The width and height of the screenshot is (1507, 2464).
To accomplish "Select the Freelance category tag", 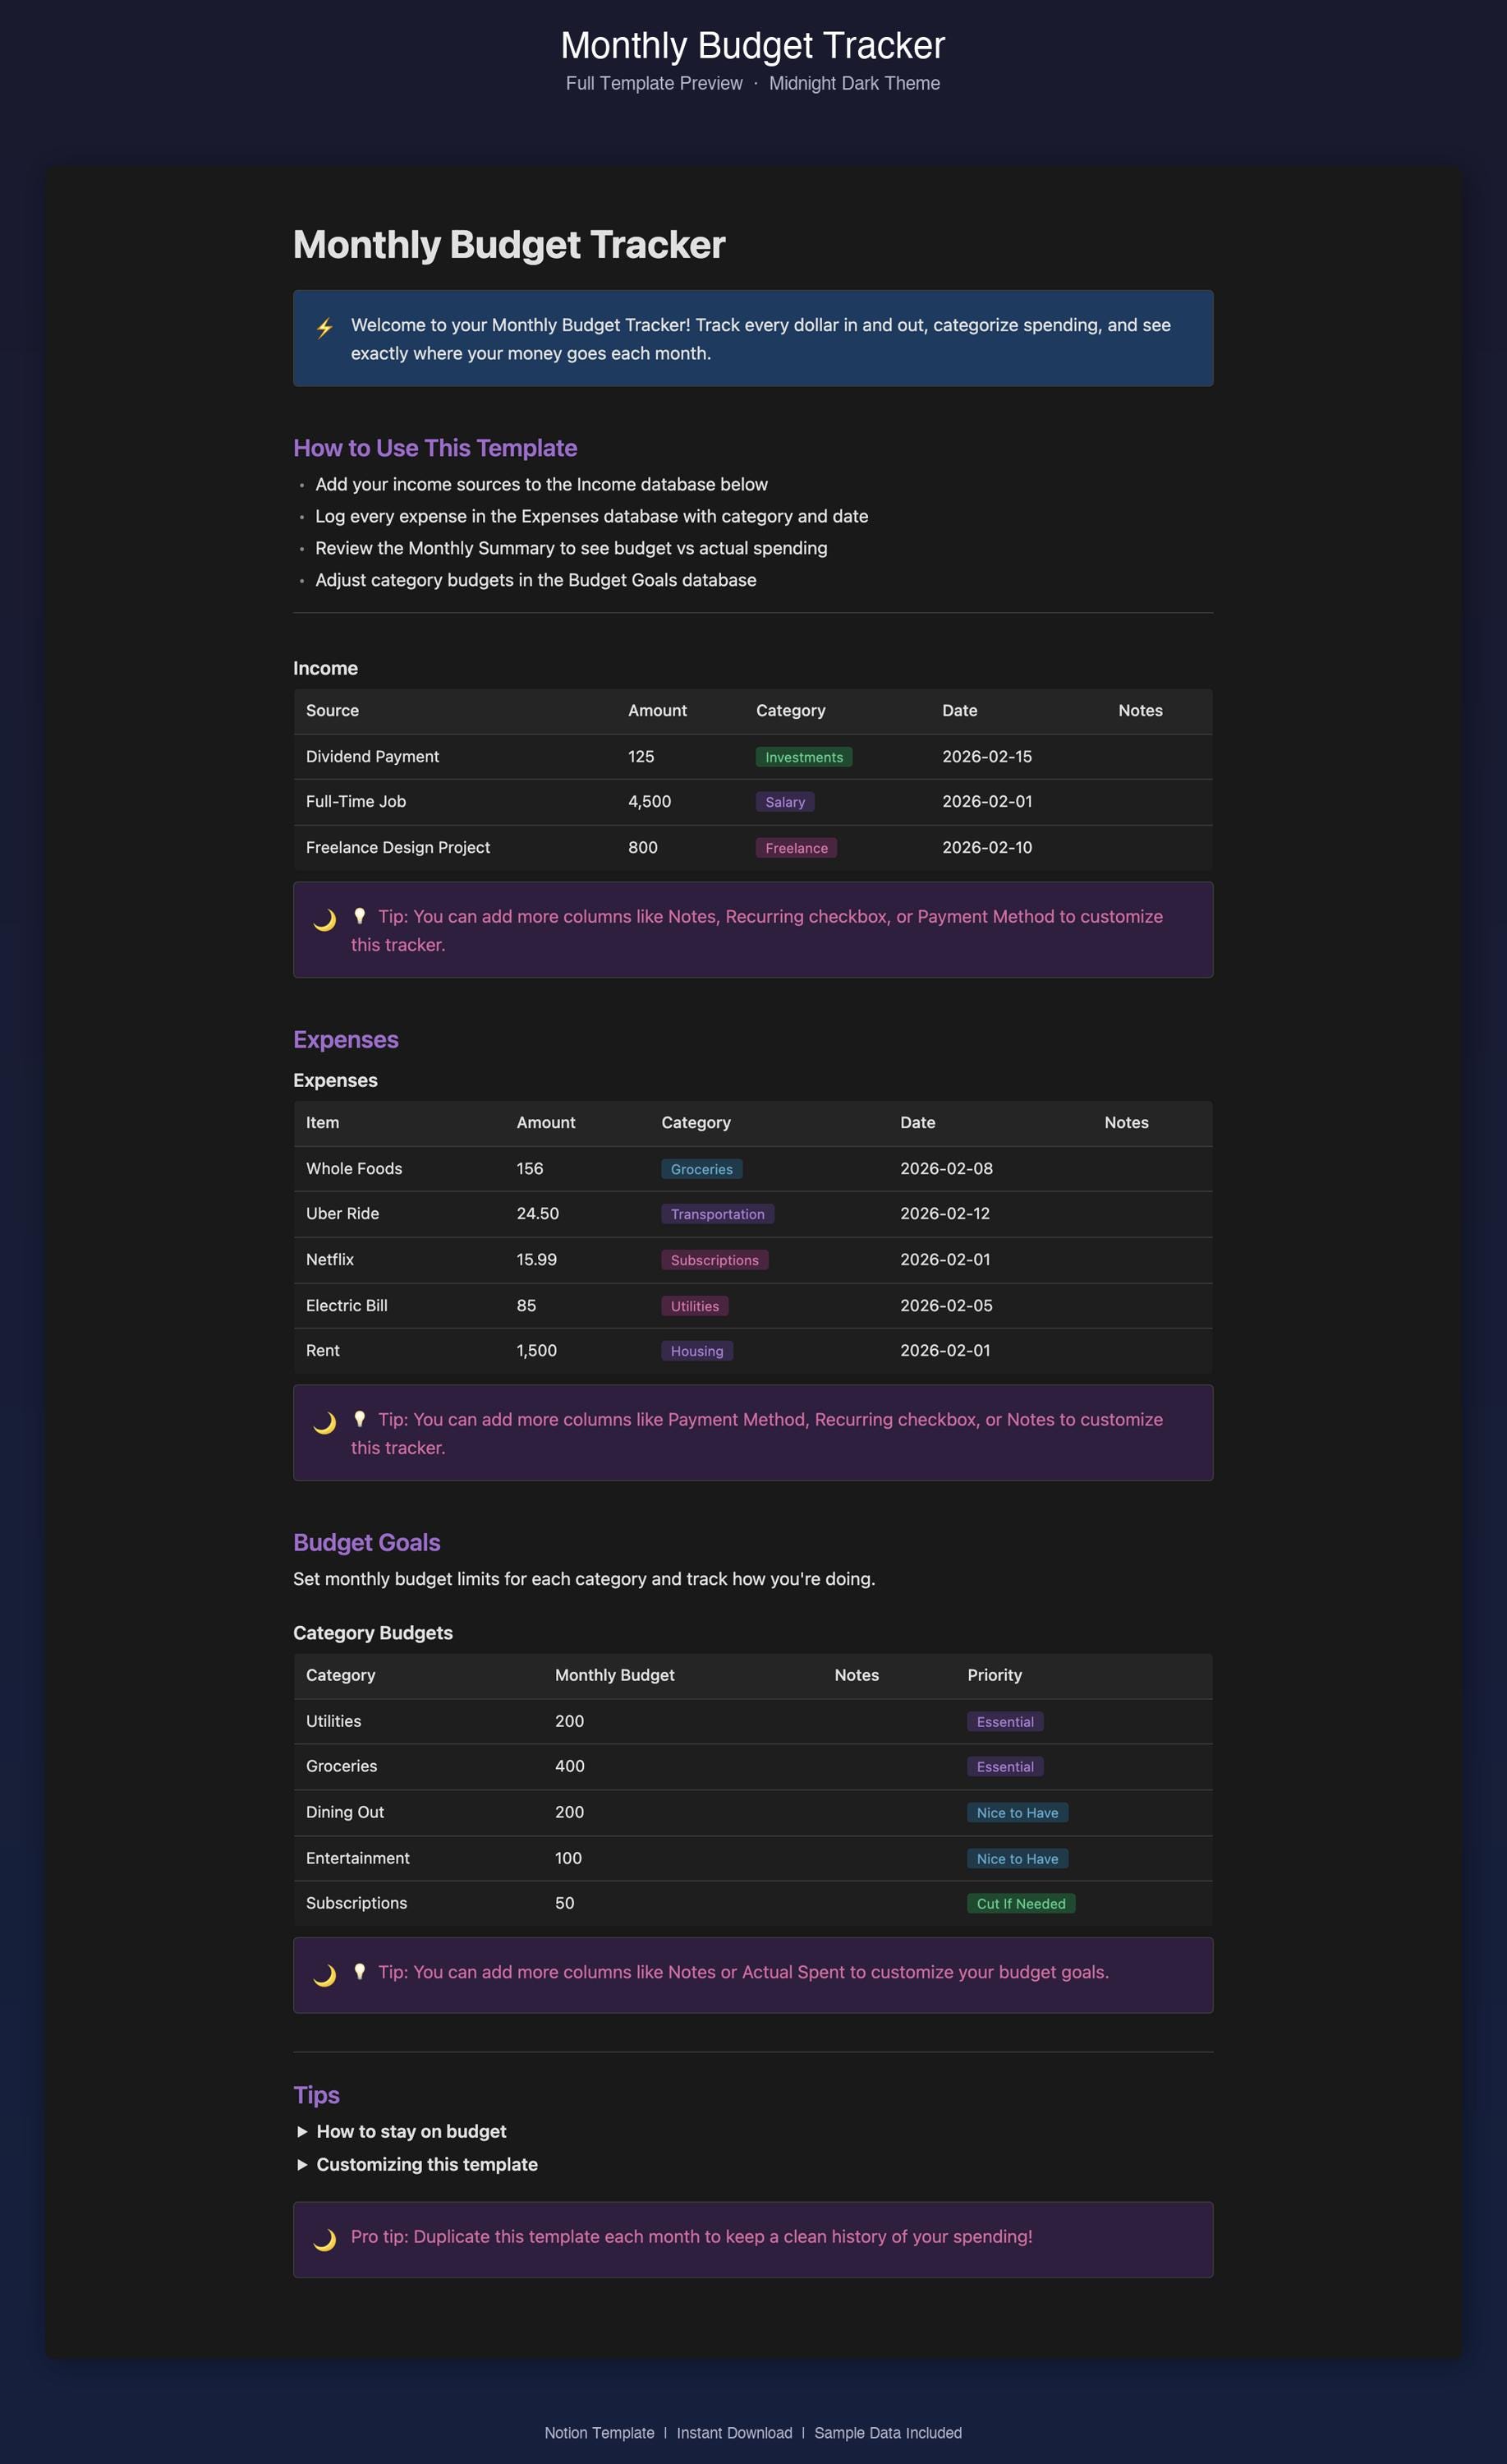I will coord(797,848).
